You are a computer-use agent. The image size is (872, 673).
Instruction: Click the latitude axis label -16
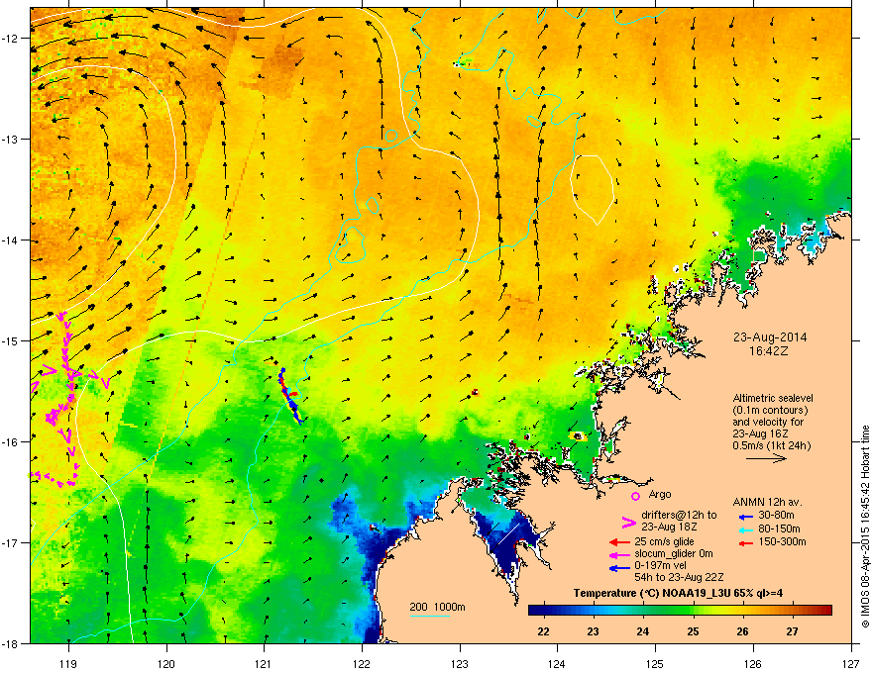(x=11, y=442)
